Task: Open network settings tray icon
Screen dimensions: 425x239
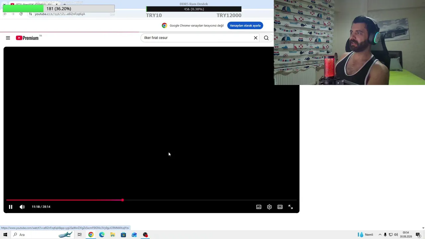Action: [x=390, y=235]
